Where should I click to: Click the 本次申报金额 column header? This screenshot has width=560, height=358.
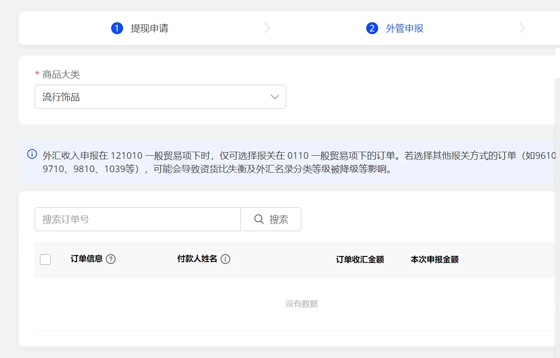(434, 260)
